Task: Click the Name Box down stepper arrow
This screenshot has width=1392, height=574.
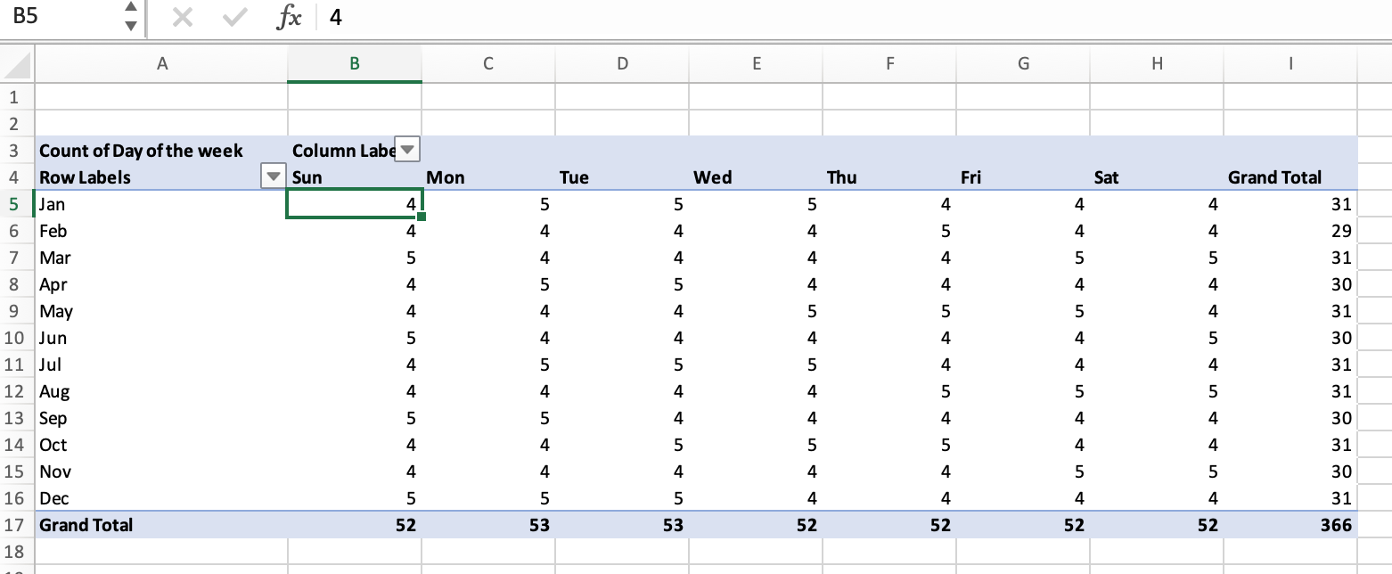Action: [130, 24]
